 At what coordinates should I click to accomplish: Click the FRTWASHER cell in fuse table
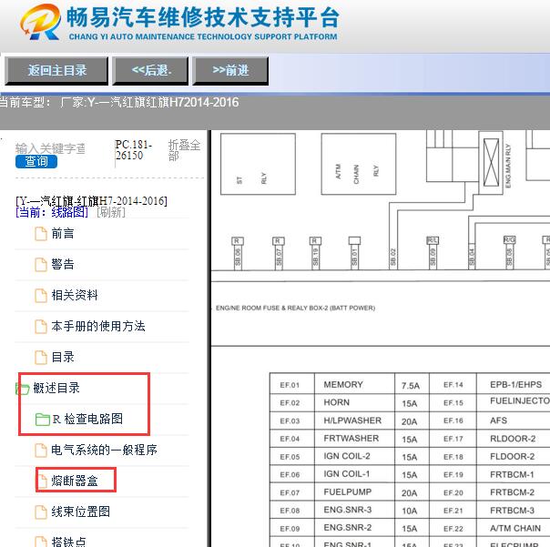[x=354, y=439]
